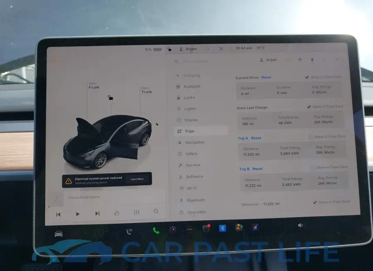The image size is (373, 271).
Task: Tap the connectivity icon beside the time
Action: pos(221,48)
